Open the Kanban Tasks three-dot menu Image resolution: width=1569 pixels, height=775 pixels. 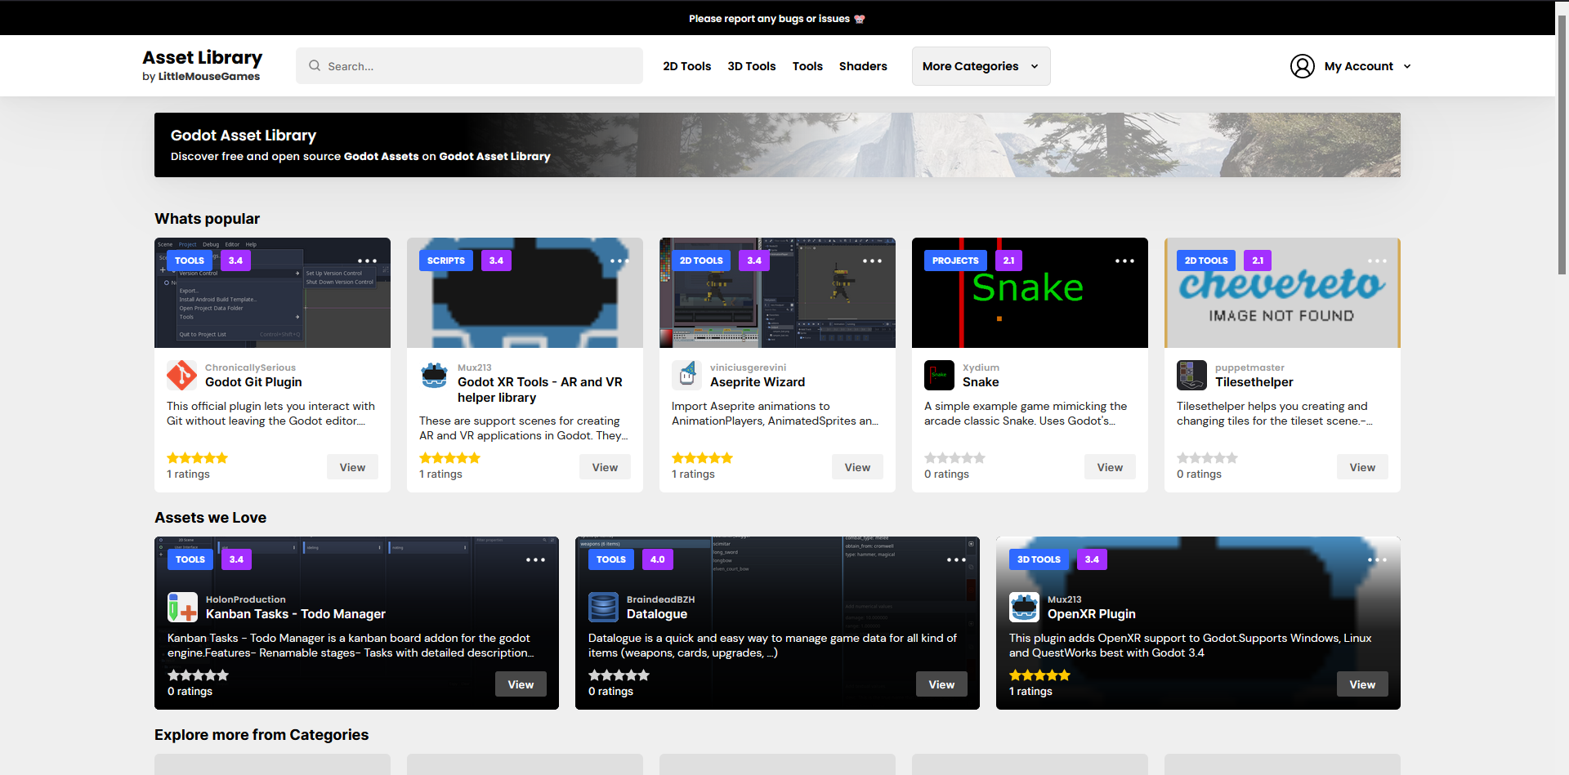[535, 560]
